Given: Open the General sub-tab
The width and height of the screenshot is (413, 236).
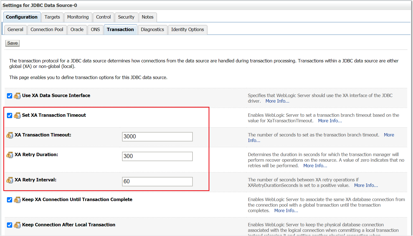Looking at the screenshot, I should tap(16, 30).
